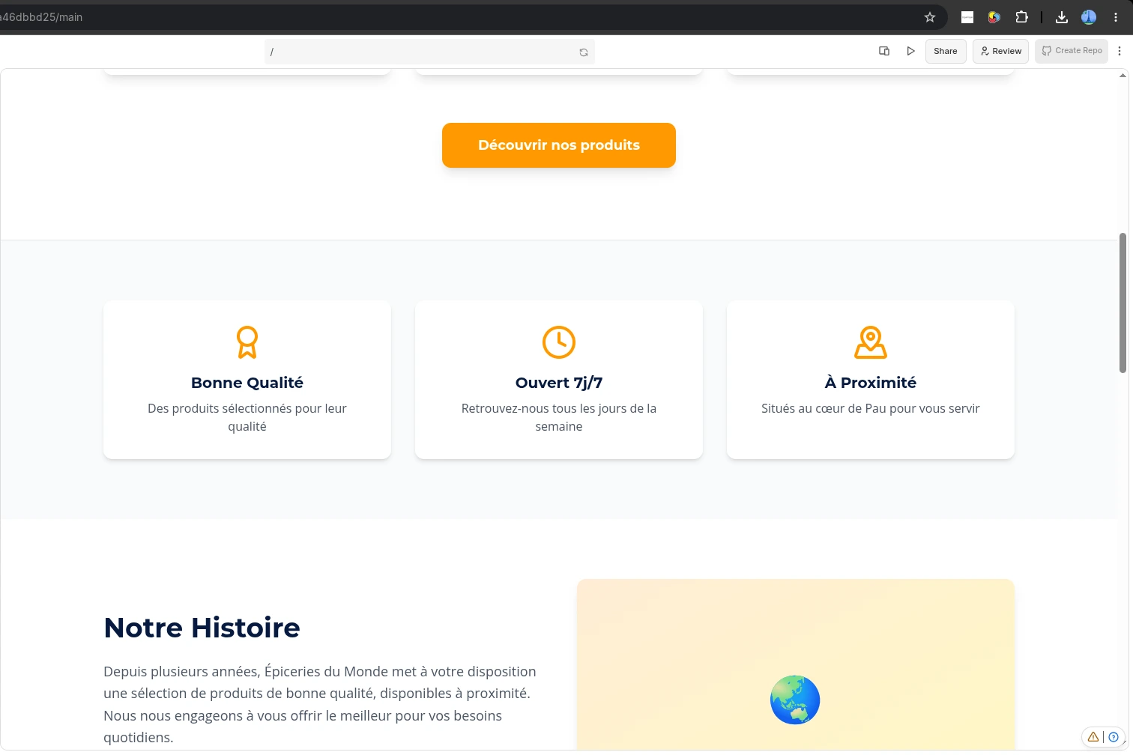Click the white square extension icon

967,17
